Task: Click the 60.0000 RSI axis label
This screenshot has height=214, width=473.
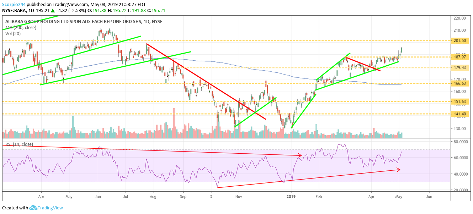Action: point(461,158)
